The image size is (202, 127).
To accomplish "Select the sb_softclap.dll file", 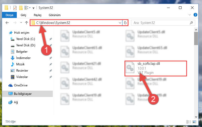I will click(x=156, y=68).
